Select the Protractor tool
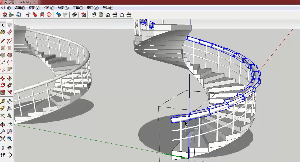Viewport: 300px width, 162px height. point(3,109)
